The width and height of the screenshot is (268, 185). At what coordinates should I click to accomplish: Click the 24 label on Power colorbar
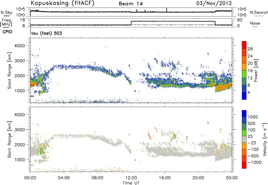click(250, 56)
